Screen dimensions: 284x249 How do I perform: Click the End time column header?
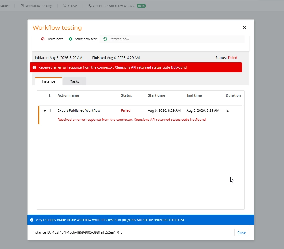click(194, 95)
